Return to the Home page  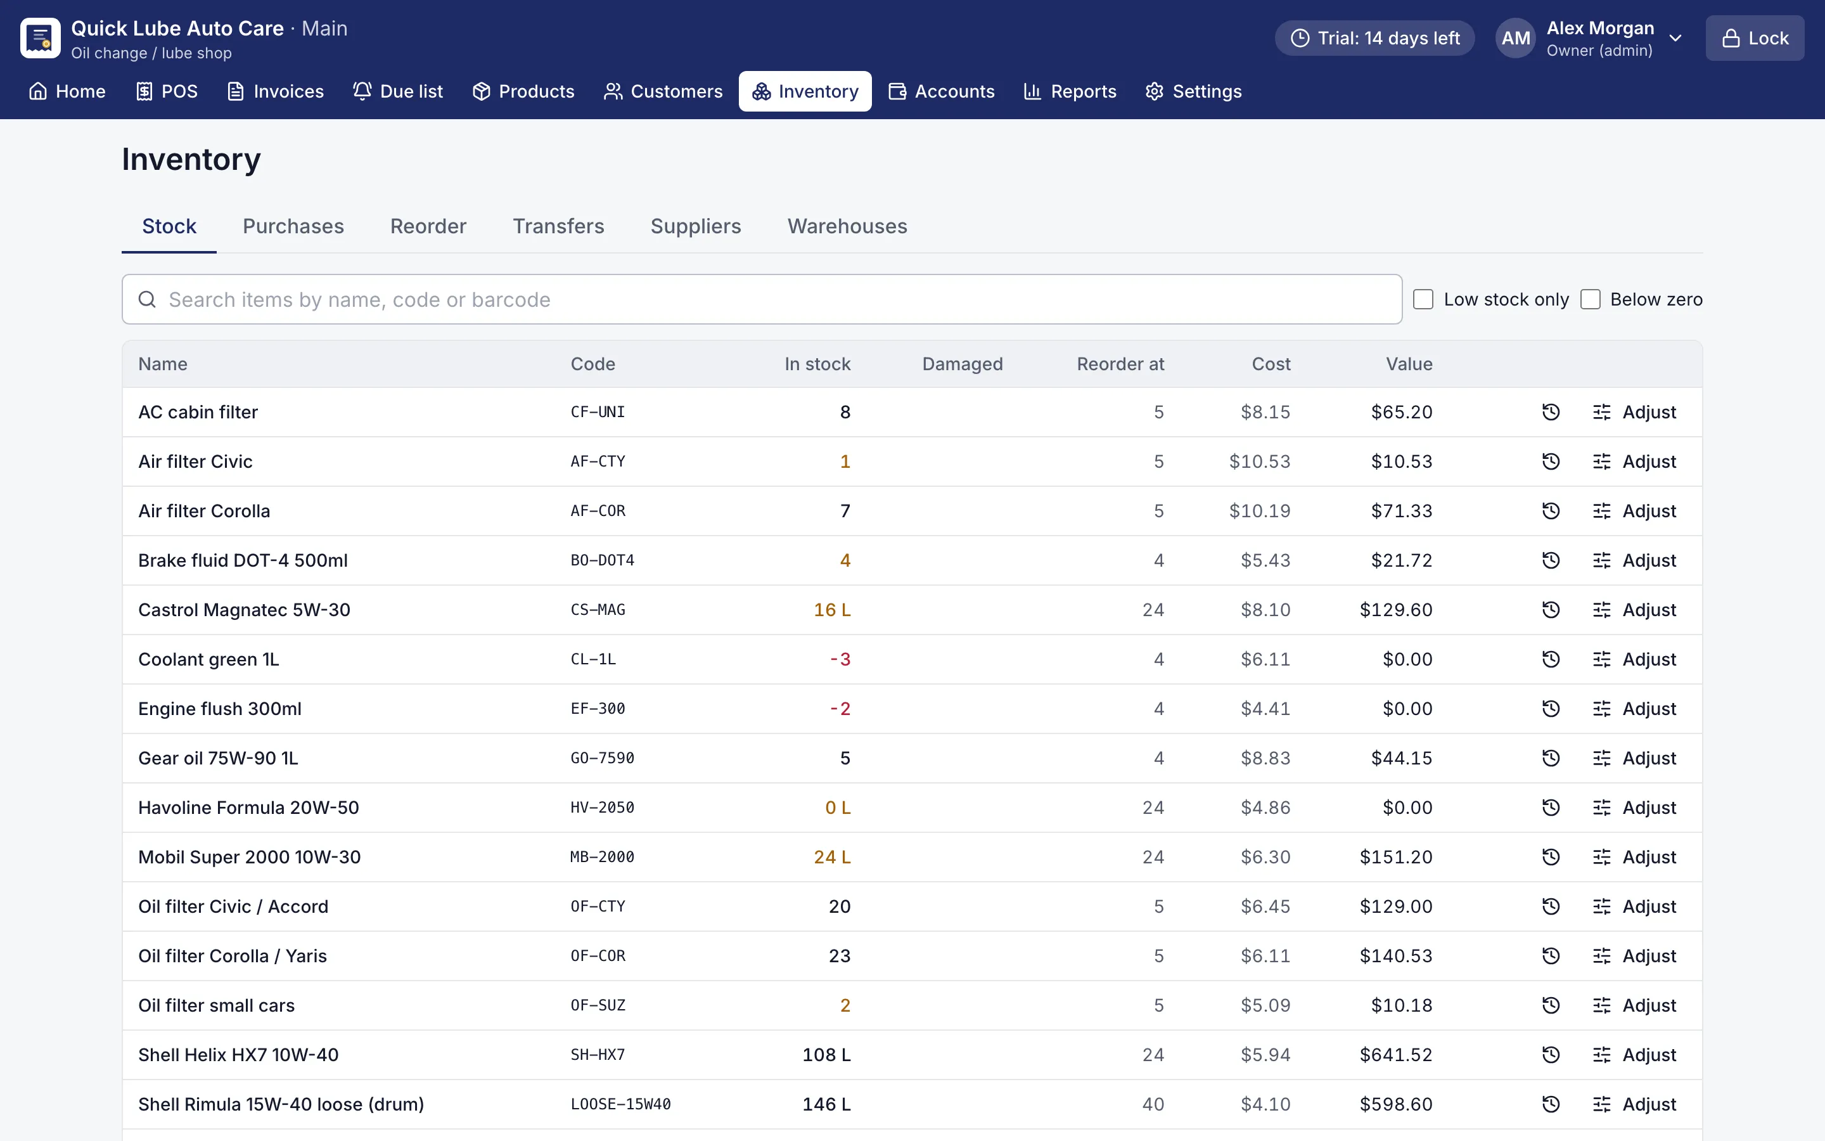[67, 91]
